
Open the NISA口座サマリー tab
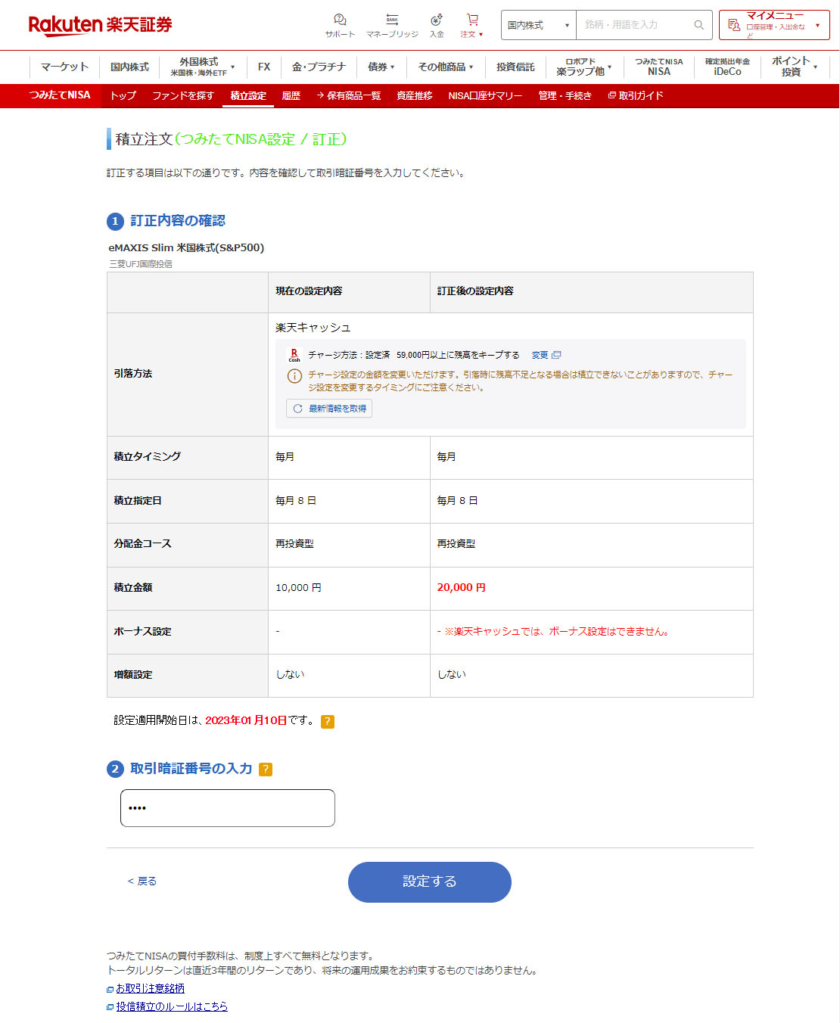(x=485, y=96)
